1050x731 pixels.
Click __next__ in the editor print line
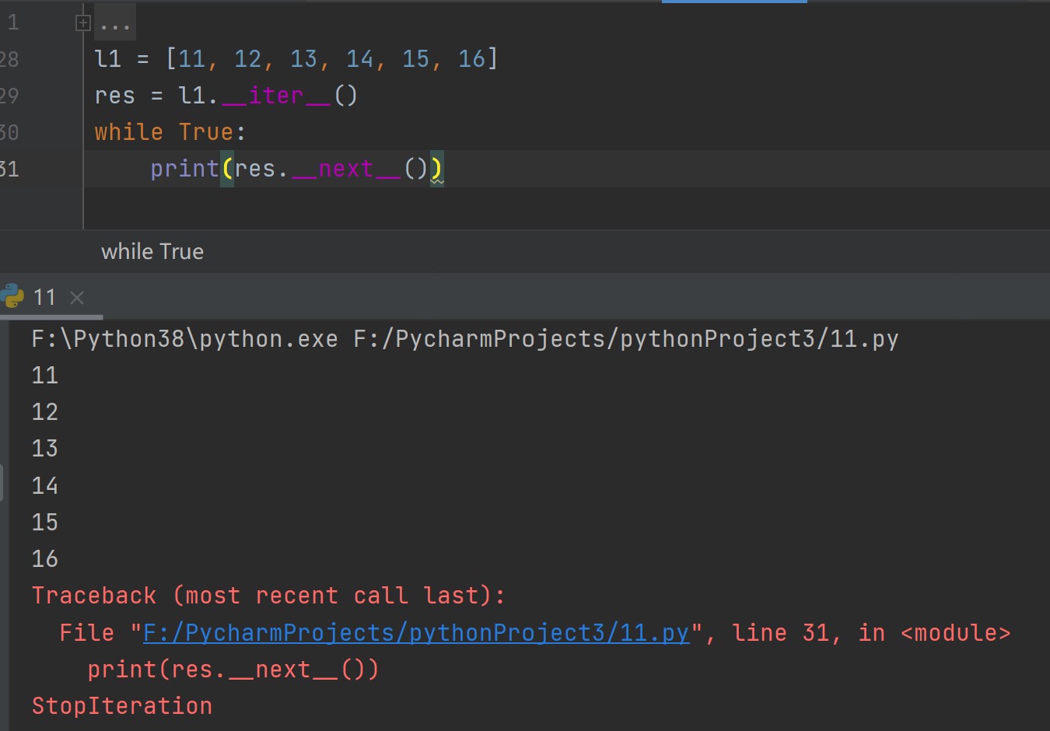346,169
